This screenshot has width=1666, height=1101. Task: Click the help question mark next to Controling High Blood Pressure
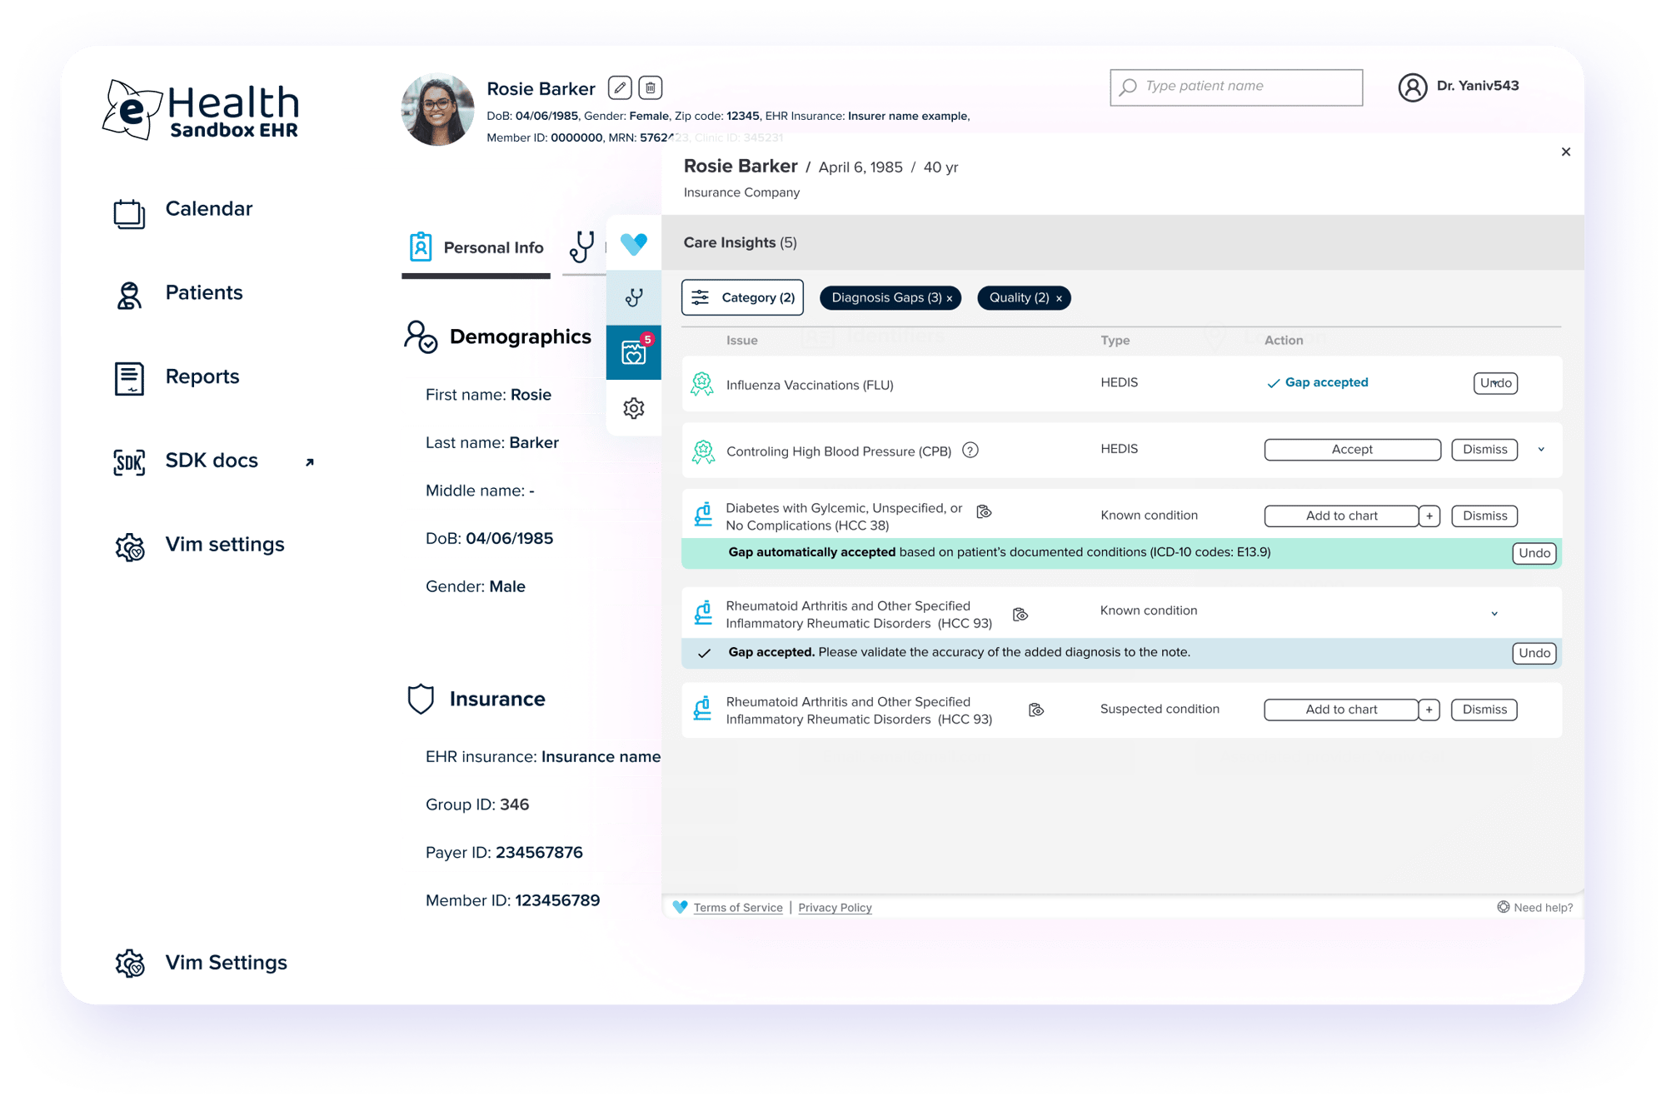click(970, 451)
